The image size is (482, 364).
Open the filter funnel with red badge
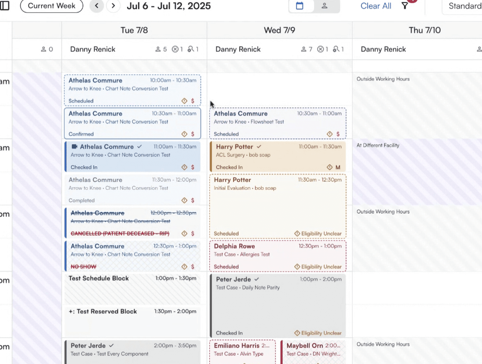click(x=405, y=6)
